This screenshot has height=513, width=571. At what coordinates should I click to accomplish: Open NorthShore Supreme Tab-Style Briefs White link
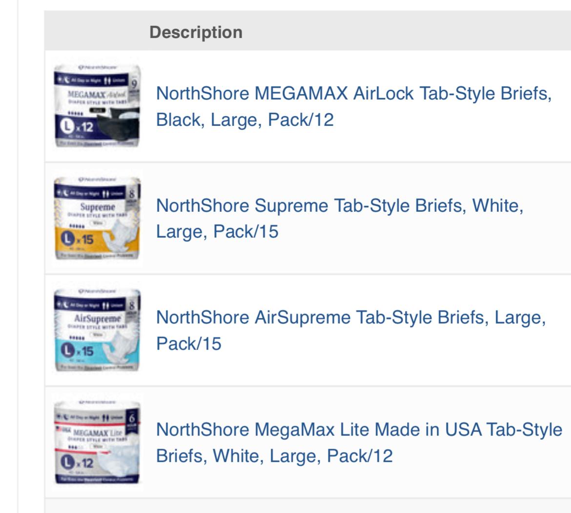click(340, 219)
